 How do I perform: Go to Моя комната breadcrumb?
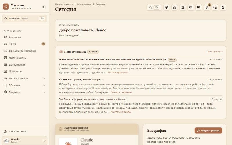click(x=84, y=4)
